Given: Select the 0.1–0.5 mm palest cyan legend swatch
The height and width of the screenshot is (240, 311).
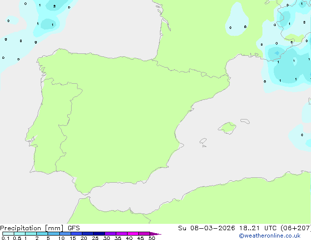Looking at the screenshot, I should point(8,234).
